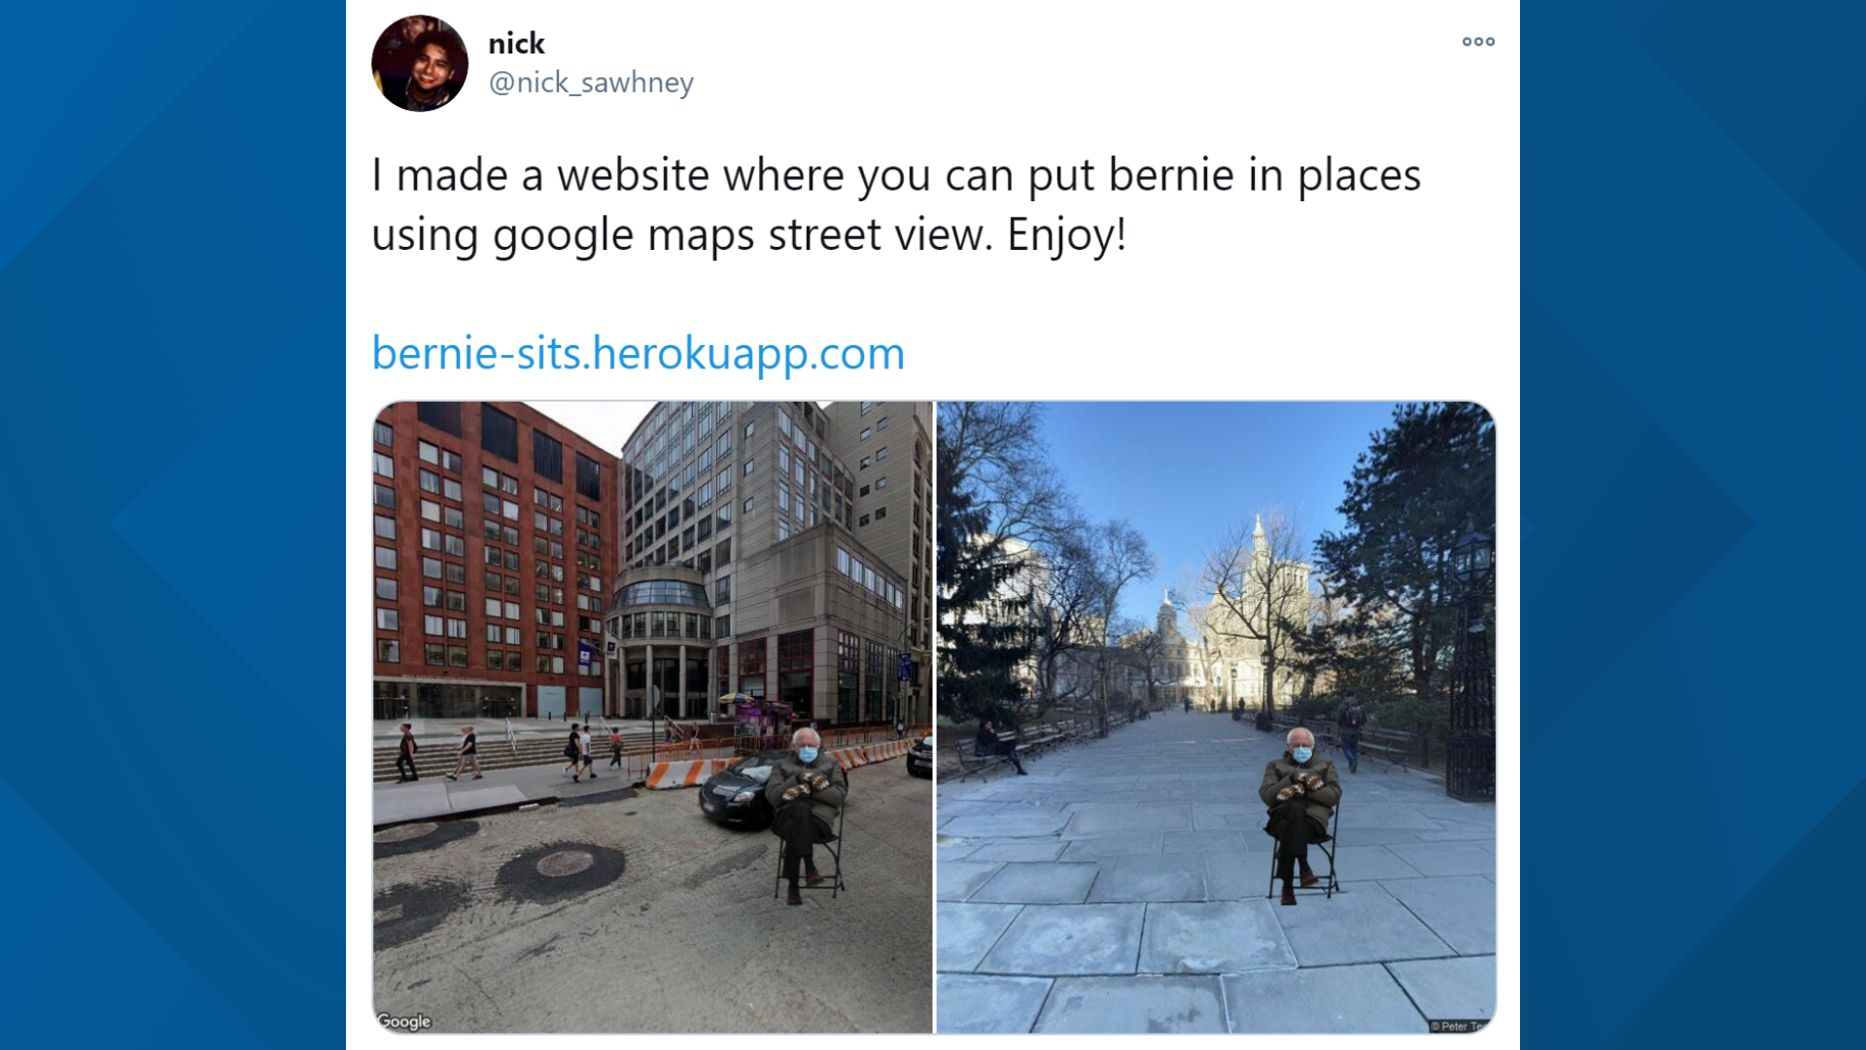Click Bernie sitting in the left photo

click(807, 817)
